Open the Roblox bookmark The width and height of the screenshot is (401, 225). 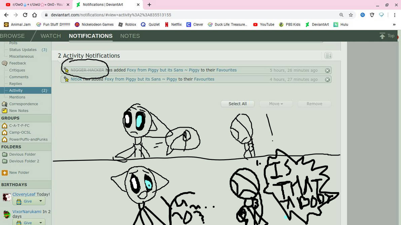coord(127,25)
